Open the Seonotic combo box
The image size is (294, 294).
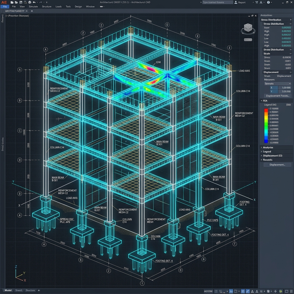point(277,84)
